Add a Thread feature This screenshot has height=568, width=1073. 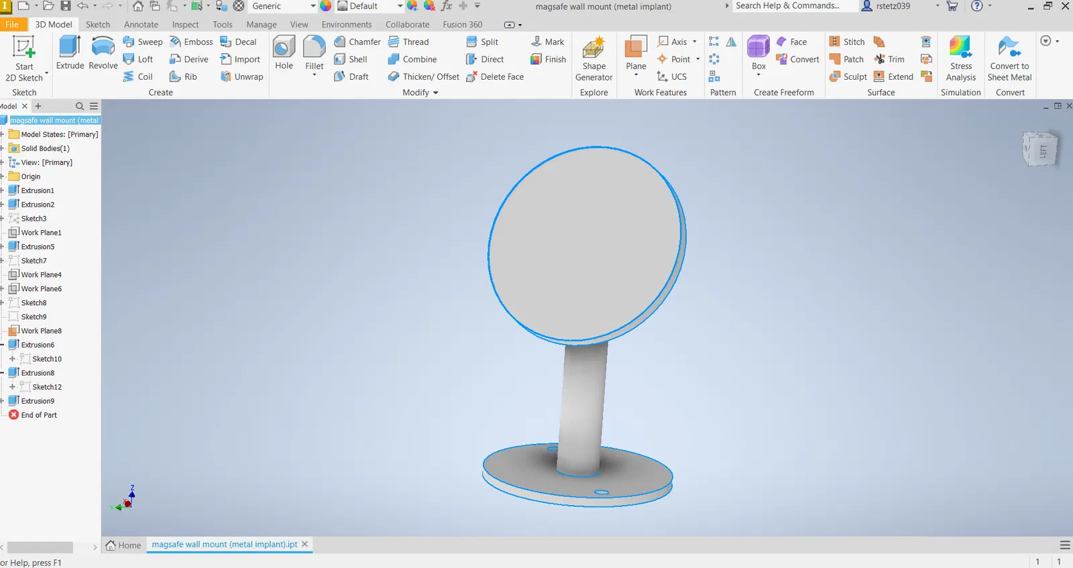click(408, 42)
